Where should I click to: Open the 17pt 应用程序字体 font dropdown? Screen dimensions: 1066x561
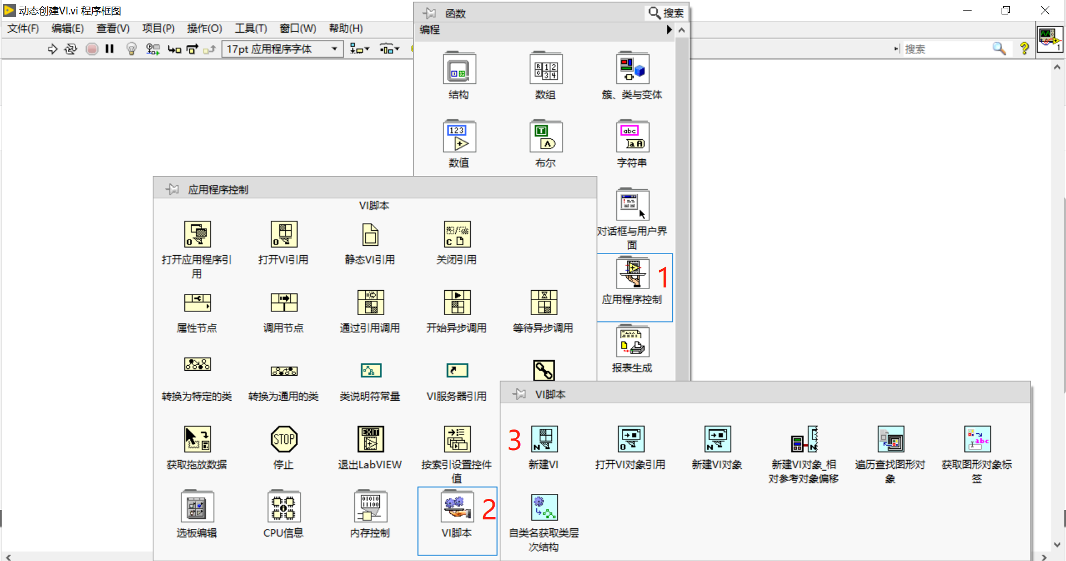coord(281,49)
